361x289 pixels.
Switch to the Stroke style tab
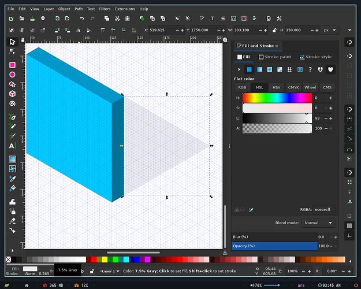(315, 57)
